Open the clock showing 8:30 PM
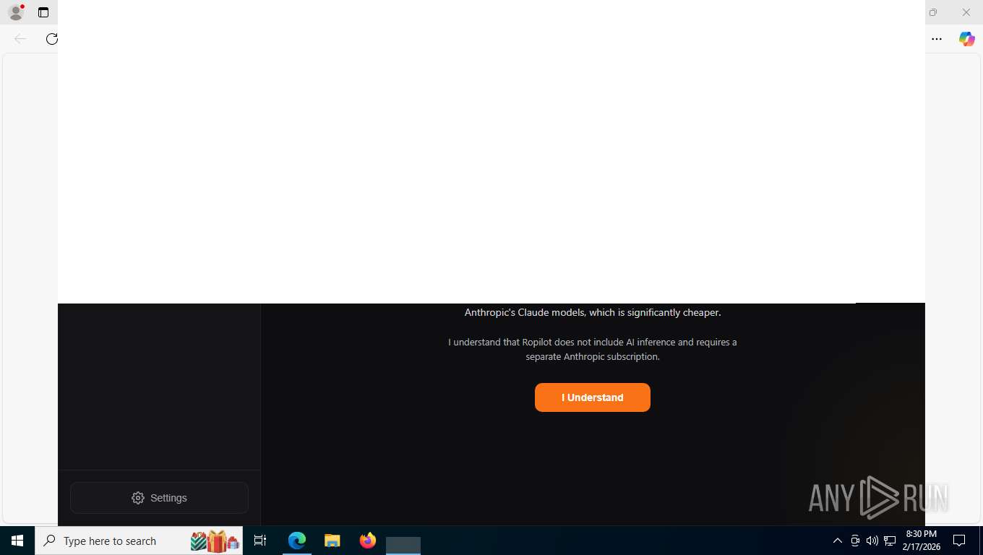 [921, 541]
